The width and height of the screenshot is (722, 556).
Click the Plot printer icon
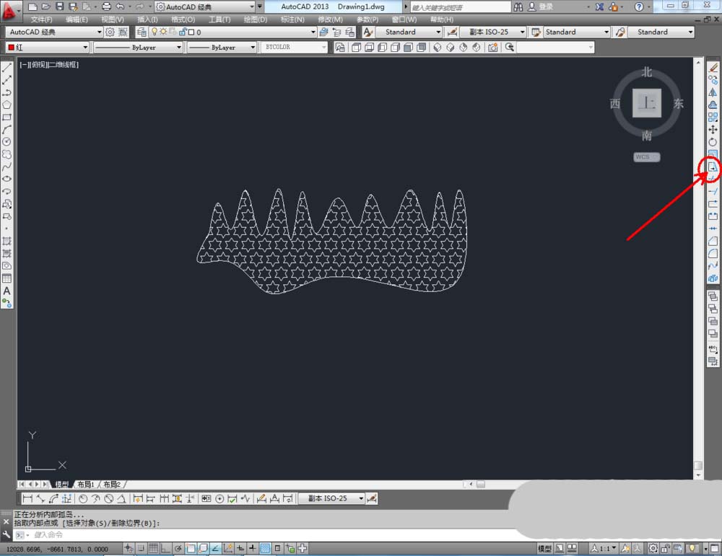tap(106, 6)
